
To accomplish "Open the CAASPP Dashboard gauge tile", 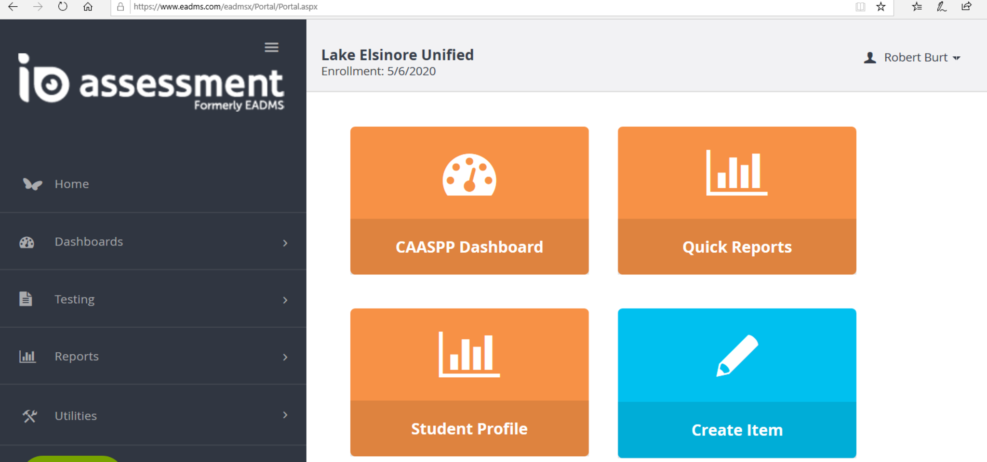I will [469, 174].
